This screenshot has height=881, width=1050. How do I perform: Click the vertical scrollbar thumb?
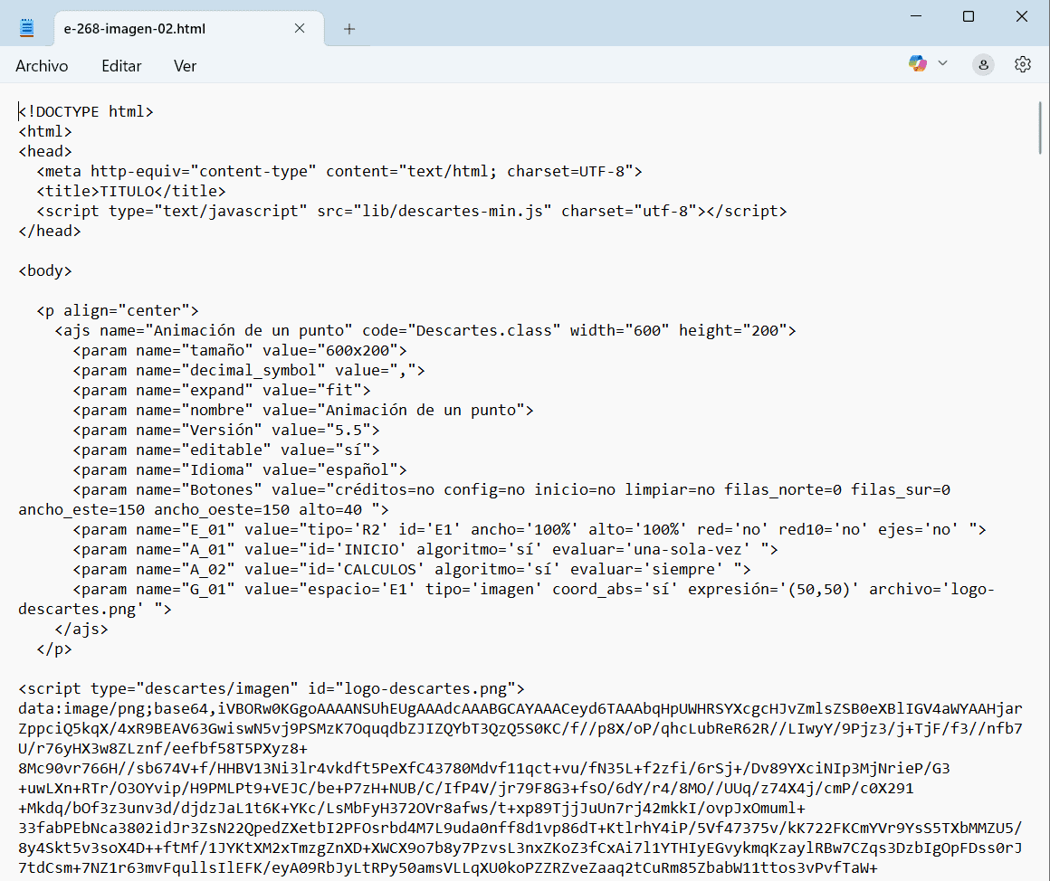point(1040,127)
